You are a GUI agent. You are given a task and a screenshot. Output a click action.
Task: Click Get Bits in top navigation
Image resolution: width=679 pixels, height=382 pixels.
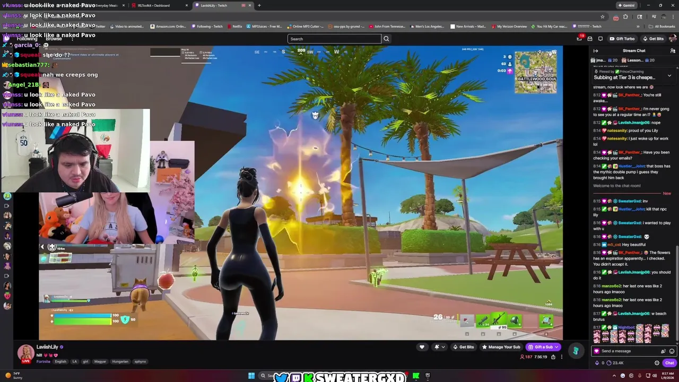click(653, 39)
